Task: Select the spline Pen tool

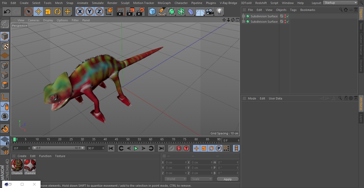Action: 162,11
